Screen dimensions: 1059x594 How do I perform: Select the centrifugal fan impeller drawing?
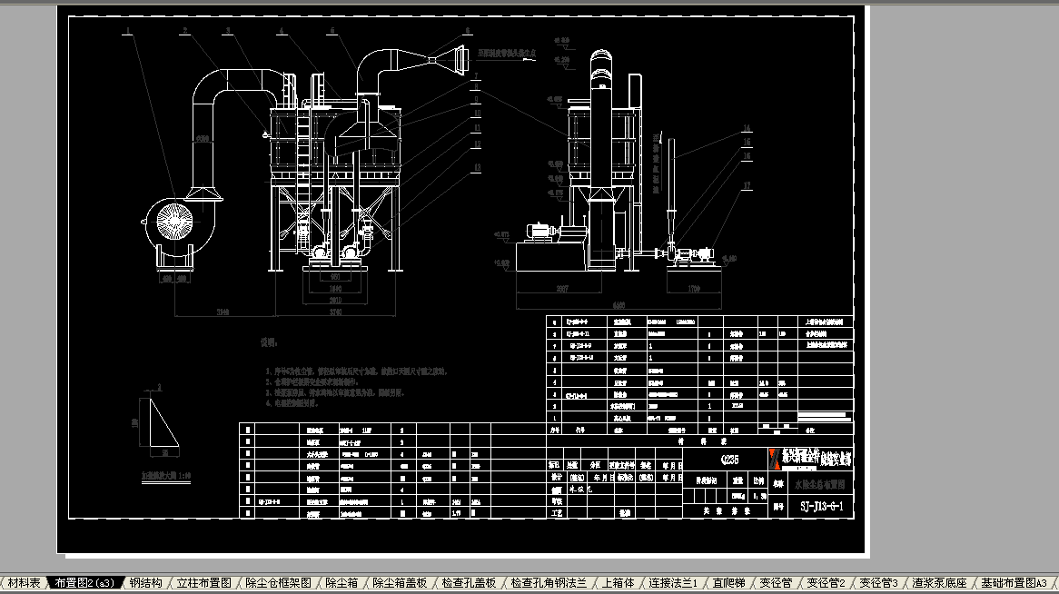click(174, 221)
